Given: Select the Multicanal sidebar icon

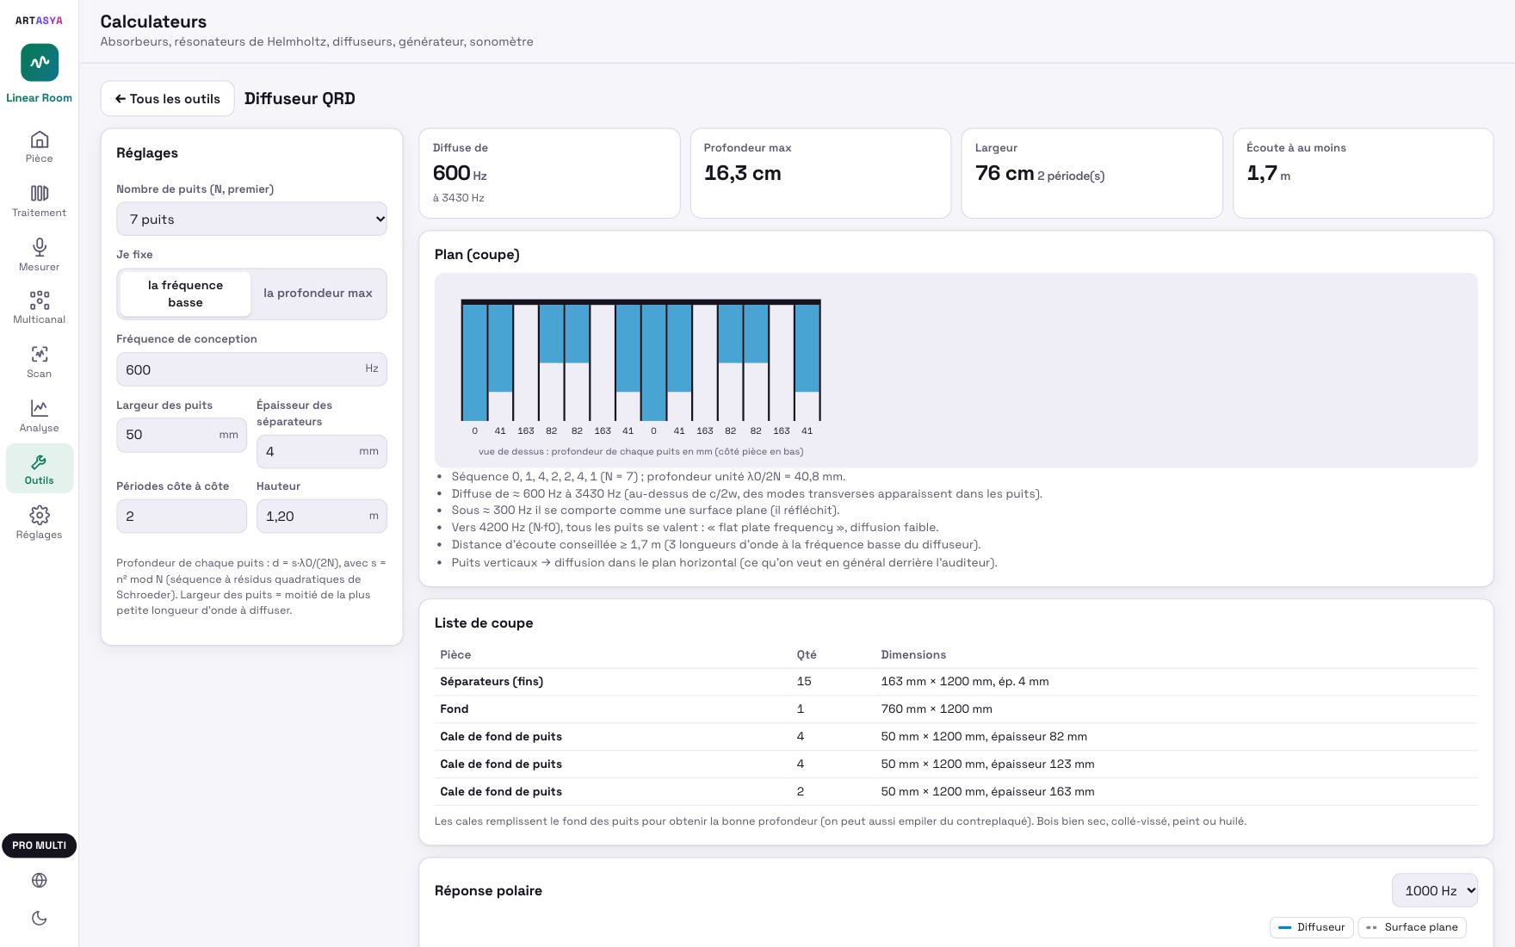Looking at the screenshot, I should (x=39, y=307).
